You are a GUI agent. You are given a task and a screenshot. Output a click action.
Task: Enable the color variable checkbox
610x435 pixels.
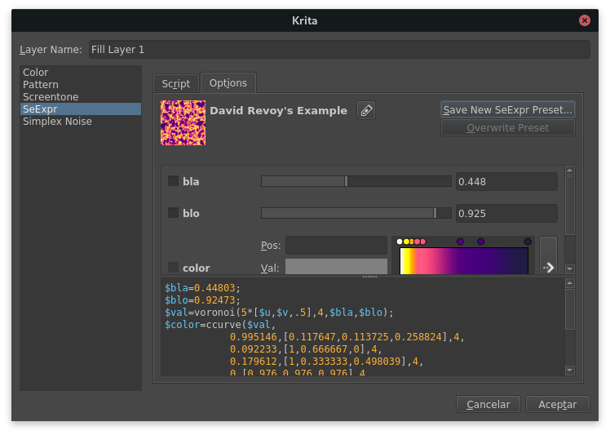coord(173,268)
